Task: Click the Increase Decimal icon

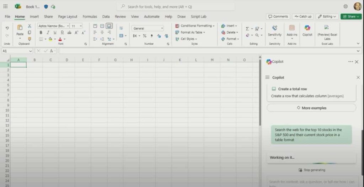Action: (159, 36)
